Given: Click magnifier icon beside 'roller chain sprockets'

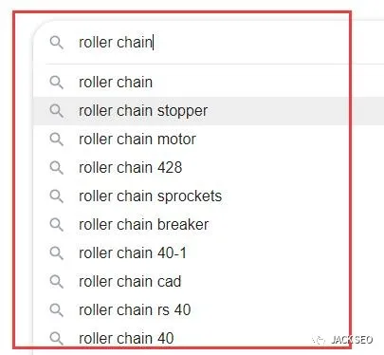Looking at the screenshot, I should (57, 196).
